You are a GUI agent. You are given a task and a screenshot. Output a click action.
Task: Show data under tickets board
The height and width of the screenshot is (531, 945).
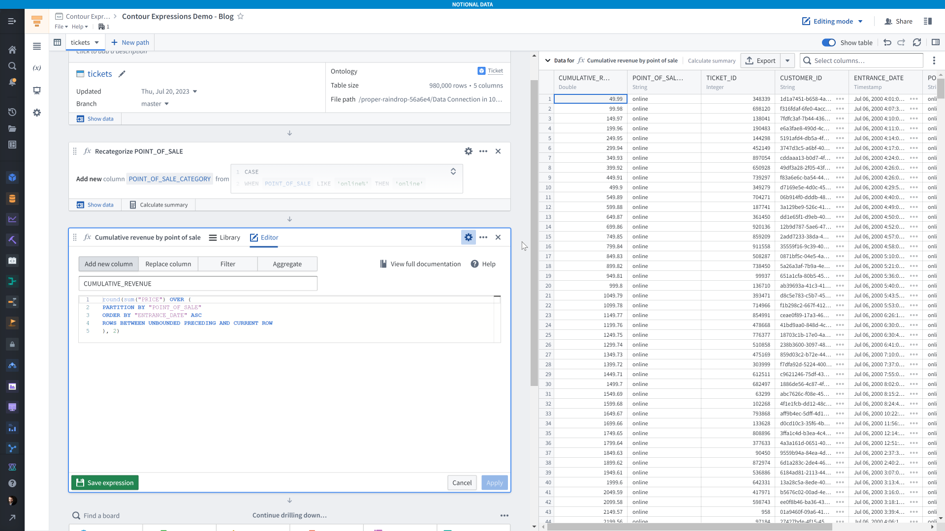pyautogui.click(x=95, y=119)
